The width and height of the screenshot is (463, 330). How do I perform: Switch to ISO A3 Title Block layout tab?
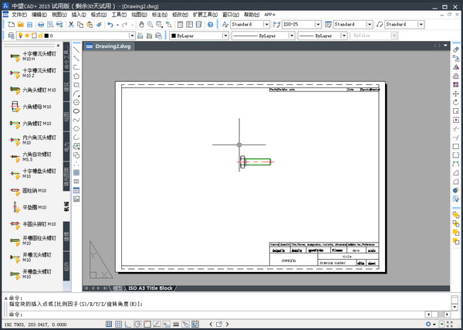(x=150, y=288)
